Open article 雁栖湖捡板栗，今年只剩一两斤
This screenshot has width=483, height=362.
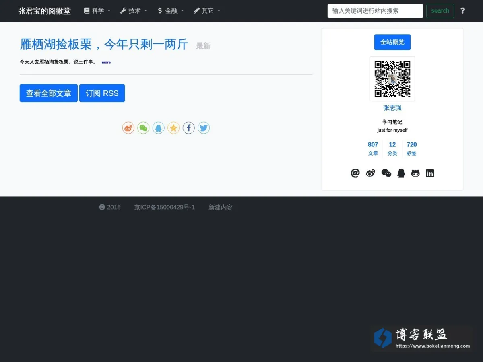(x=104, y=44)
